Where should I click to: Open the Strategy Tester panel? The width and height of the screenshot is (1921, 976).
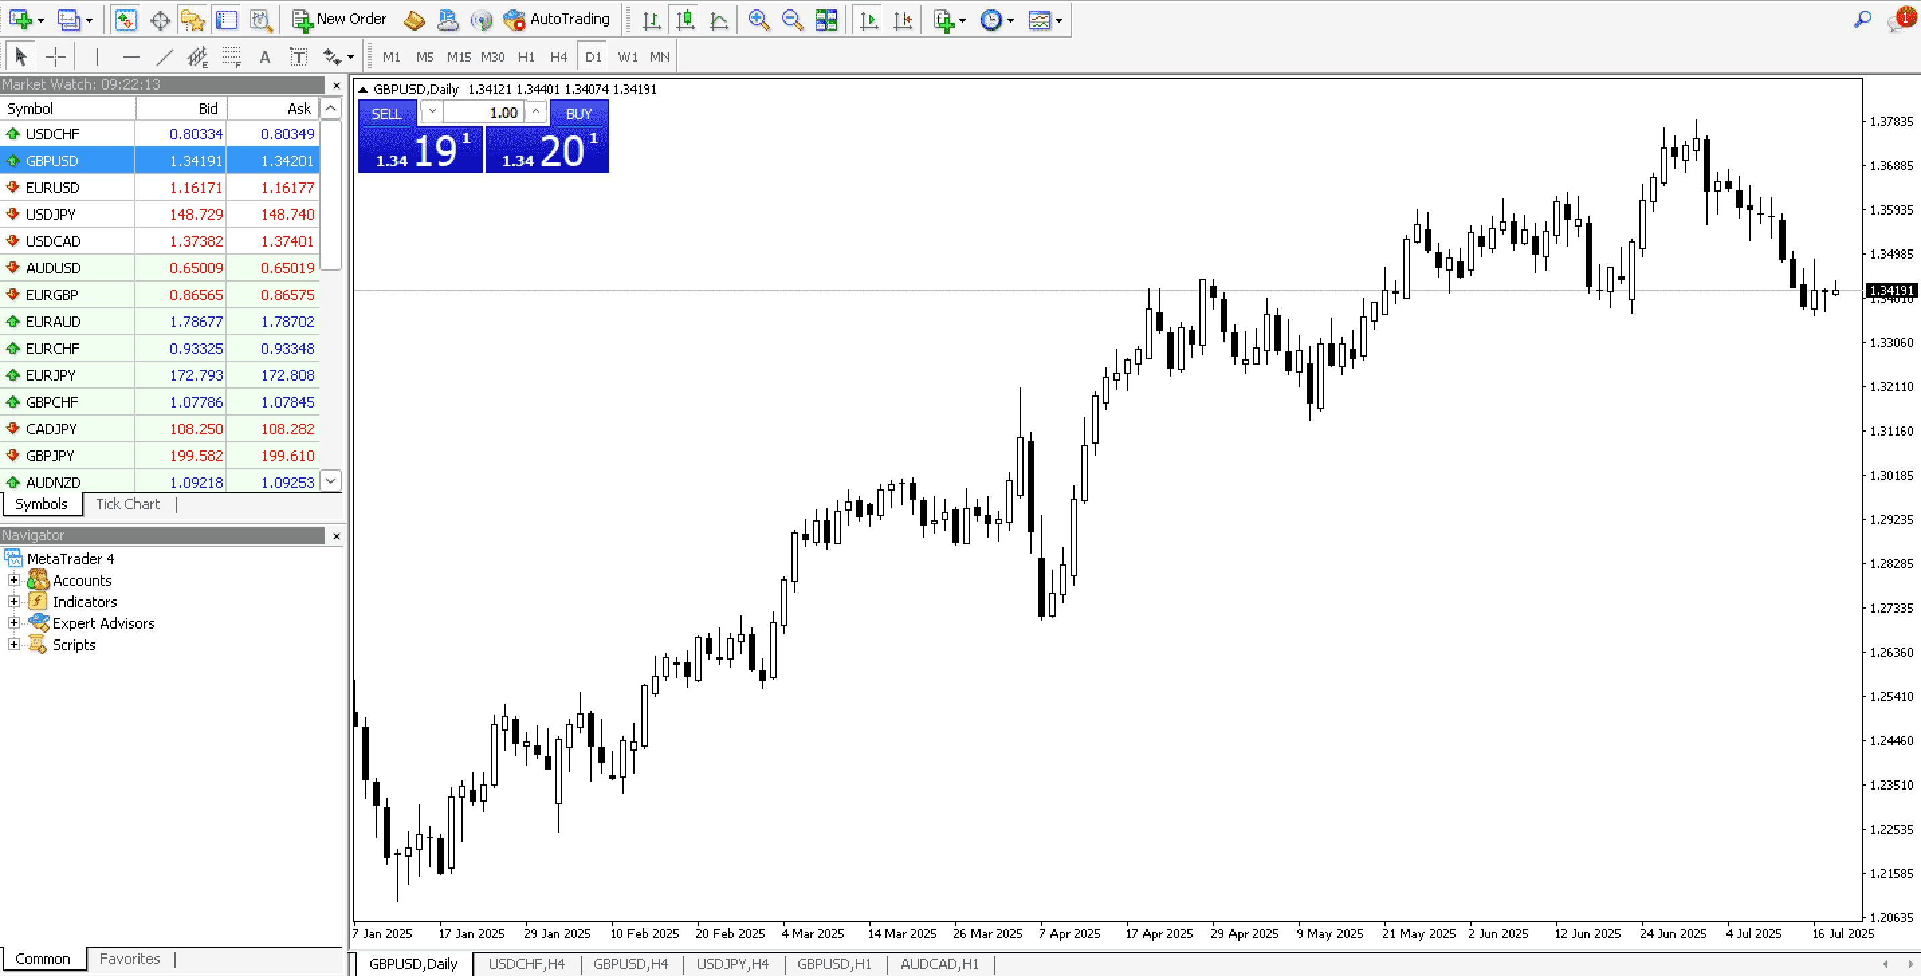pos(260,19)
